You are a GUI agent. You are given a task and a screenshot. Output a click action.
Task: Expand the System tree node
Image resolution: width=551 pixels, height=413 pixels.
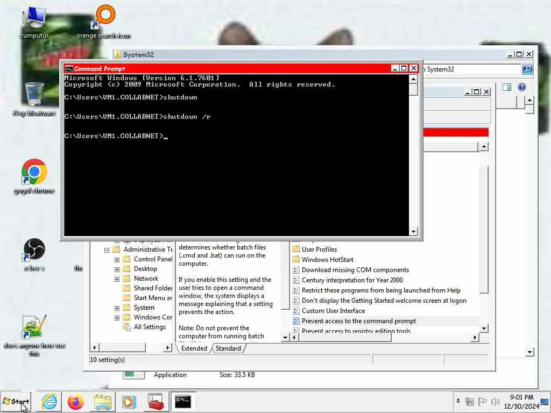(x=117, y=308)
